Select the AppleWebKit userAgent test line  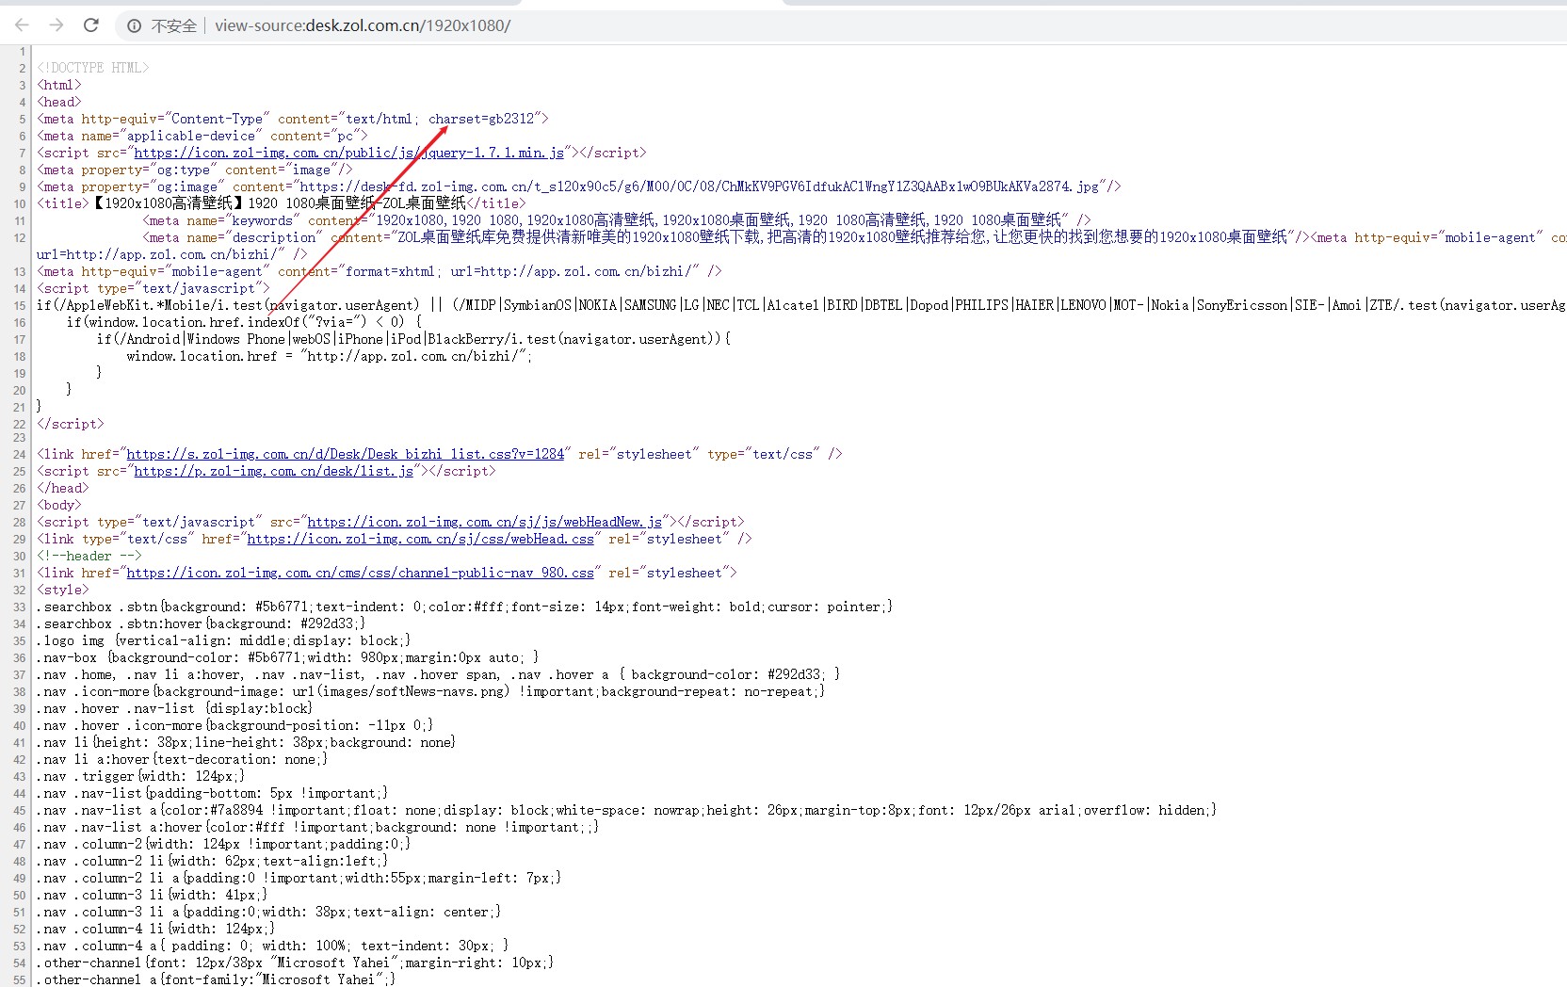click(800, 305)
